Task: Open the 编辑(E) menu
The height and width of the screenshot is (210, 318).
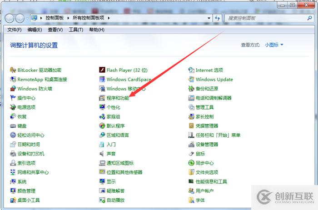Action: 35,30
